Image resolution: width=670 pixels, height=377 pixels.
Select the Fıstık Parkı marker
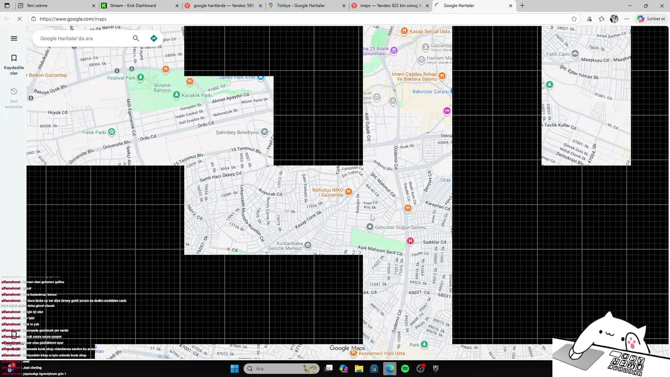pos(111,132)
